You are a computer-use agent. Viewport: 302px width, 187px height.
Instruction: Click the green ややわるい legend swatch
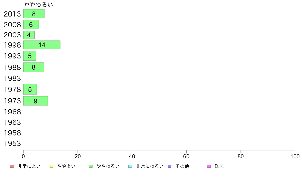(91, 166)
